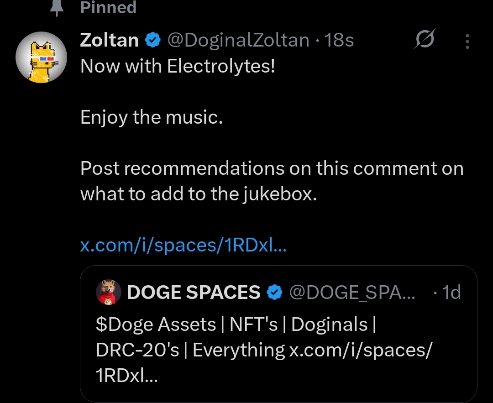Open the DOGE SPACES fox avatar

tap(109, 292)
